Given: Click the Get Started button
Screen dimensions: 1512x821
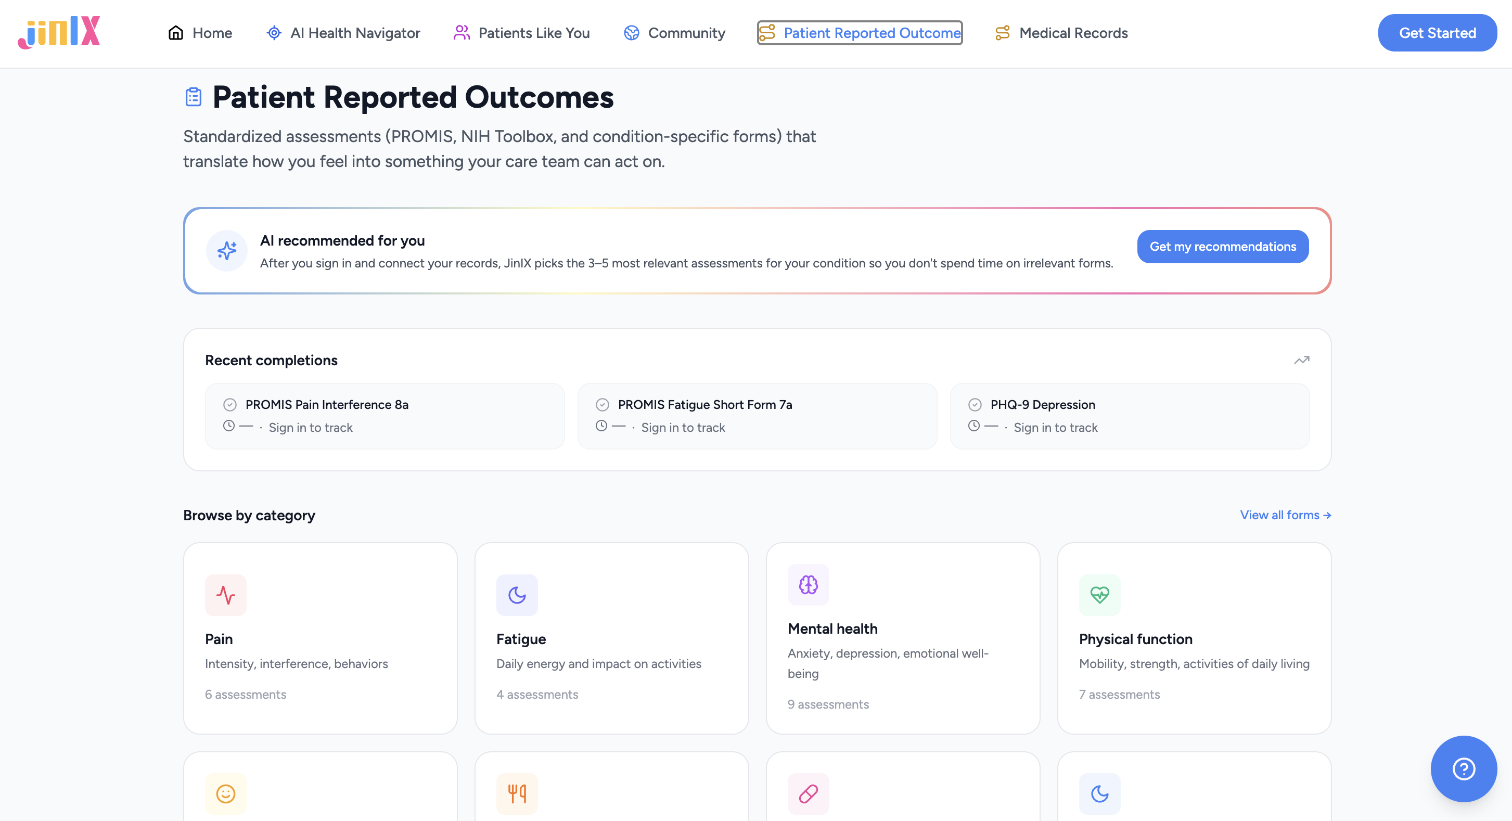Looking at the screenshot, I should [x=1437, y=33].
